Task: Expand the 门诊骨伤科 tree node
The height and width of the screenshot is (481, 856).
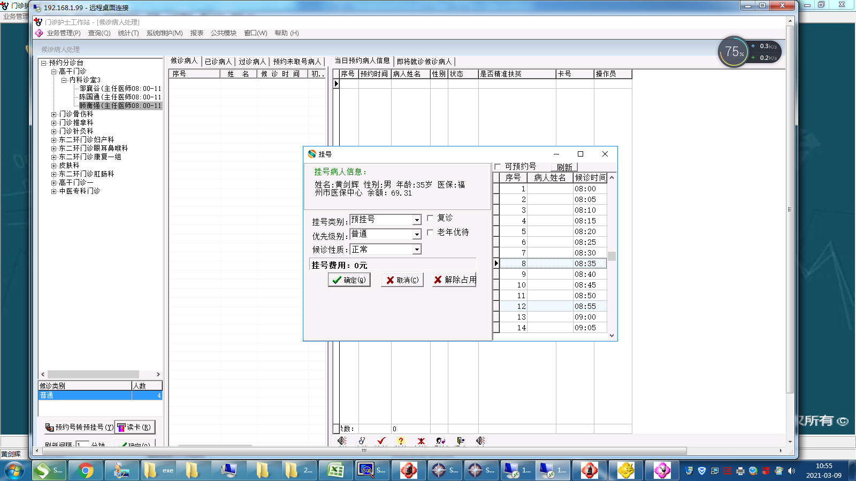Action: pyautogui.click(x=53, y=114)
